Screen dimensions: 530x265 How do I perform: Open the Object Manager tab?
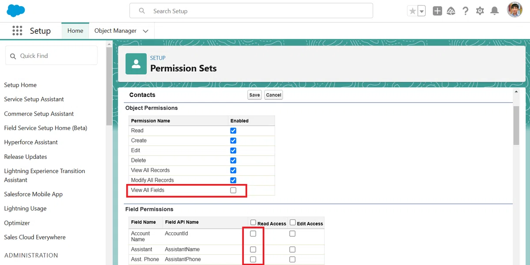click(115, 31)
